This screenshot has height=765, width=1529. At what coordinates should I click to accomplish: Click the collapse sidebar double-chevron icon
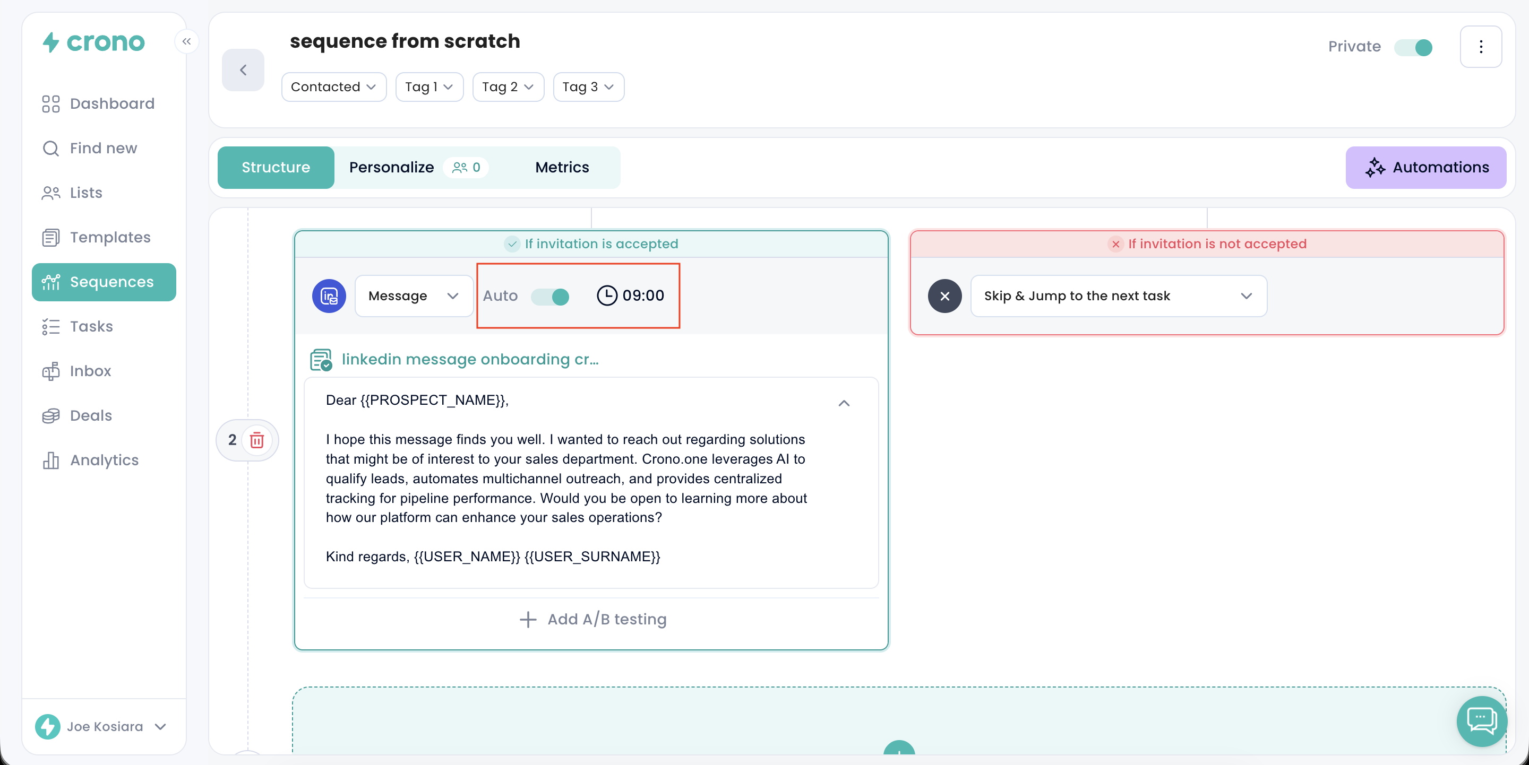point(186,41)
